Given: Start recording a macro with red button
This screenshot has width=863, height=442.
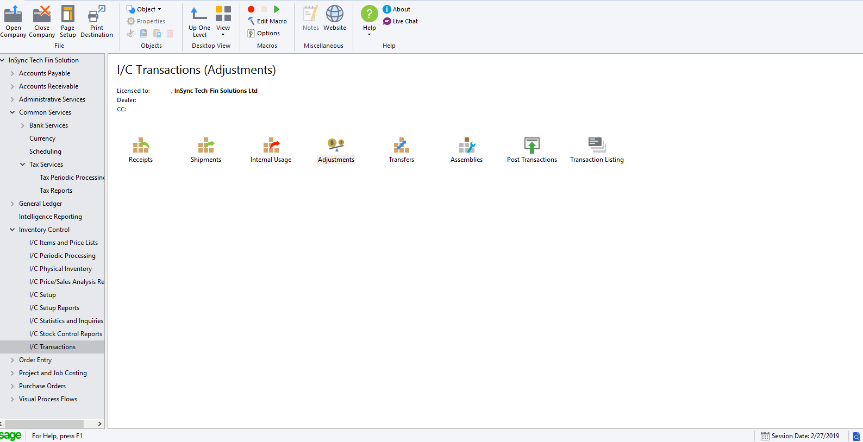Looking at the screenshot, I should click(251, 9).
